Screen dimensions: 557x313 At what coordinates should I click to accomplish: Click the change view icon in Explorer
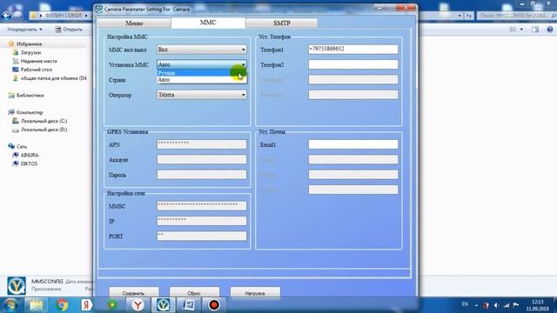(x=513, y=30)
